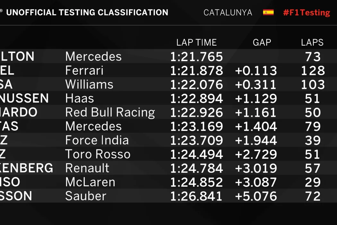The height and width of the screenshot is (225, 337).
Task: Select the Williams team name
Action: tap(89, 85)
